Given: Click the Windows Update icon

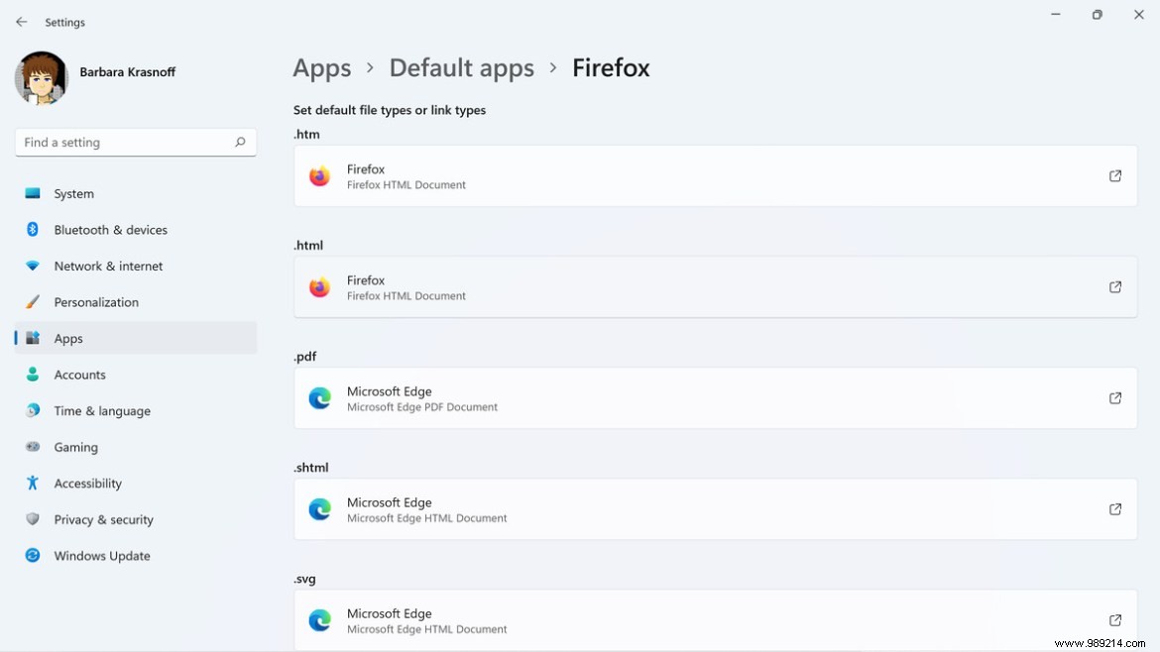Looking at the screenshot, I should tap(32, 556).
